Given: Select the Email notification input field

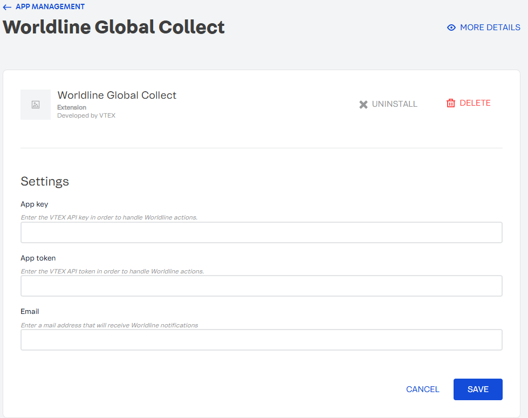Looking at the screenshot, I should pos(261,340).
